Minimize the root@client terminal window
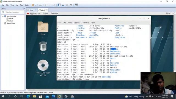 pyautogui.click(x=140, y=18)
